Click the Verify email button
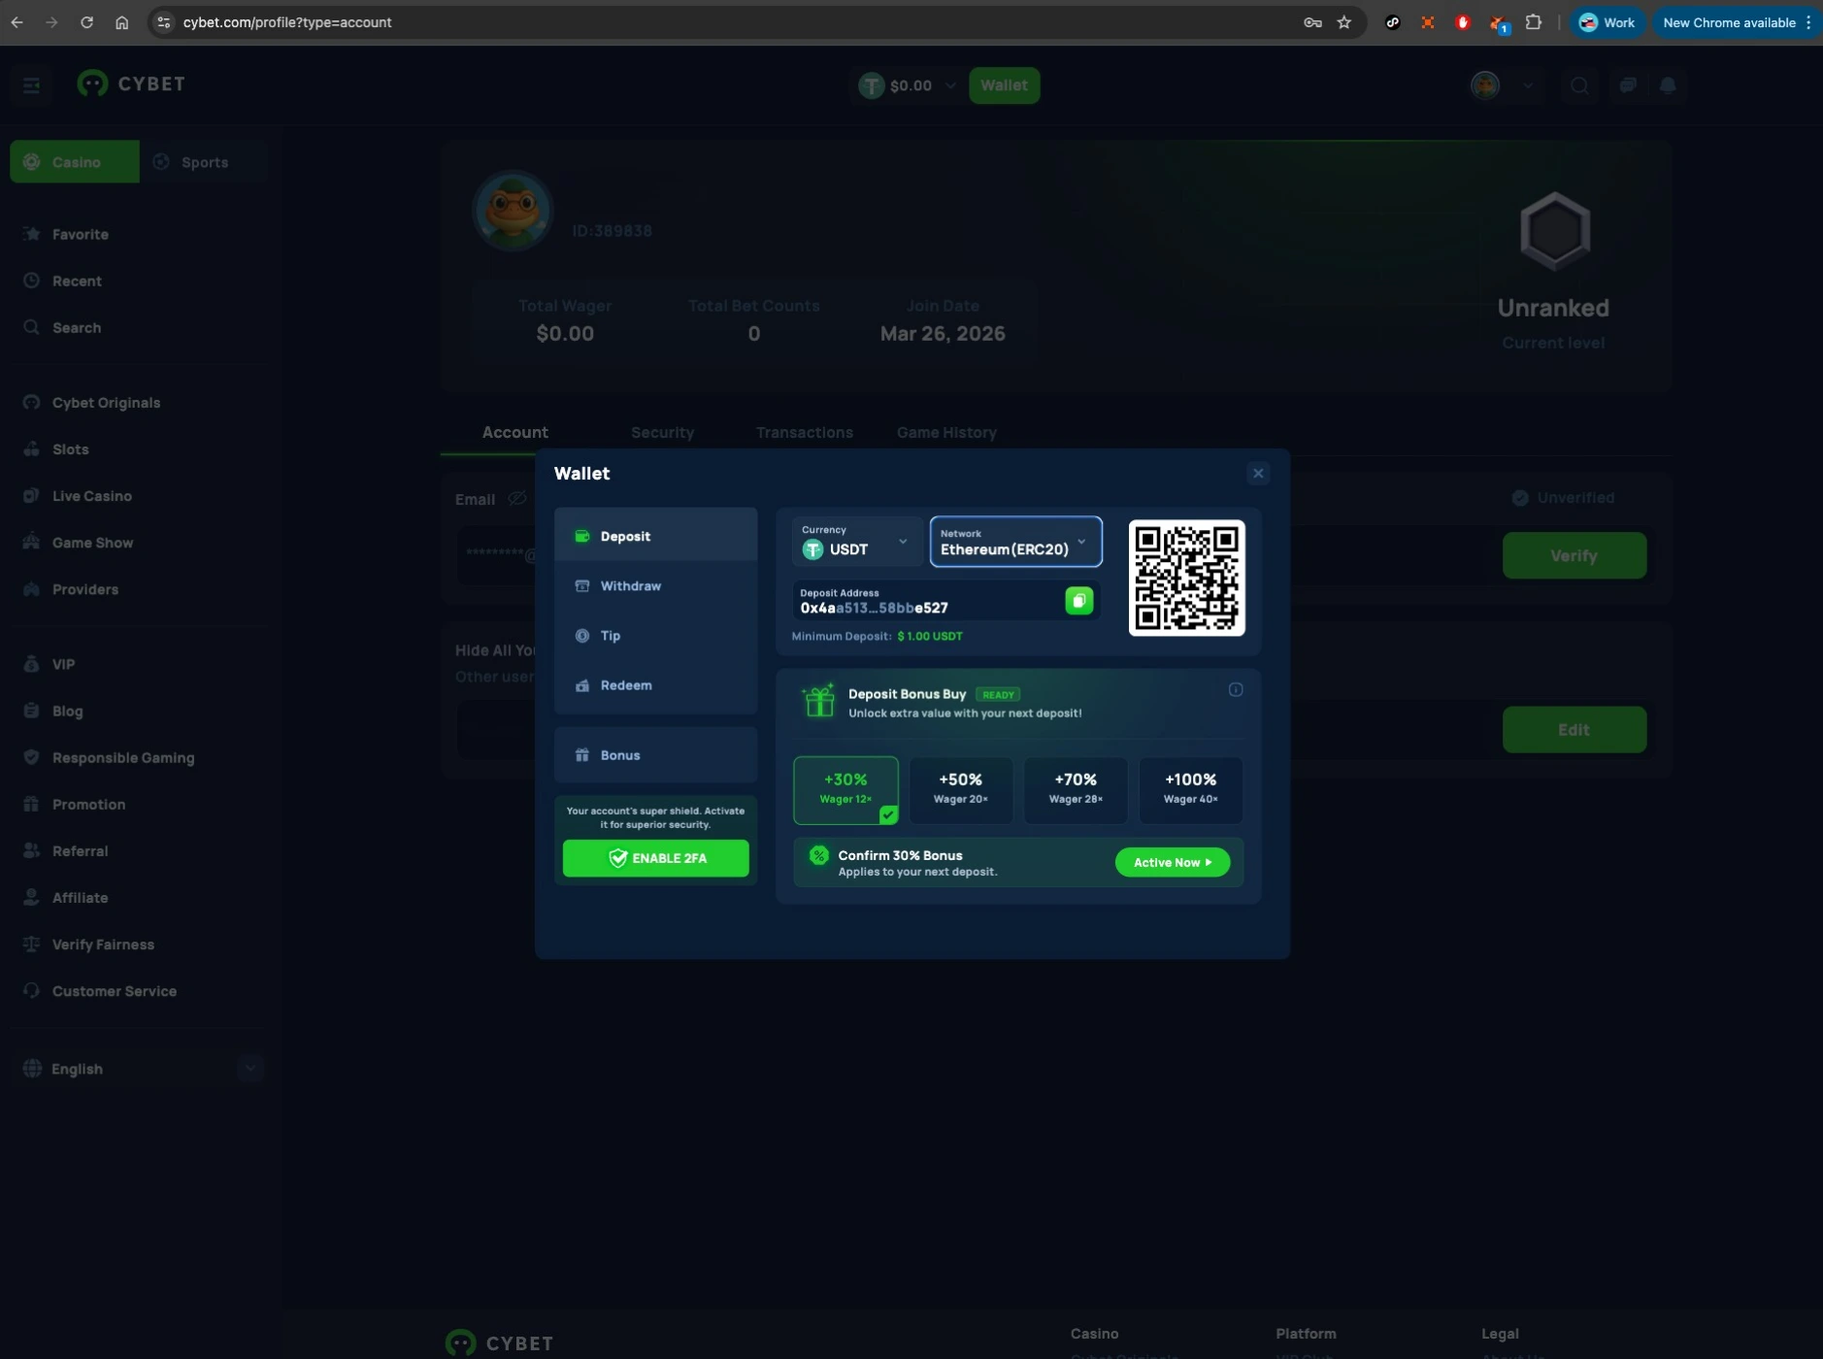 [x=1574, y=555]
